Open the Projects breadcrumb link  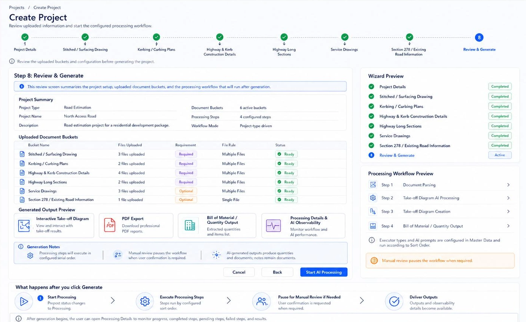(x=17, y=7)
